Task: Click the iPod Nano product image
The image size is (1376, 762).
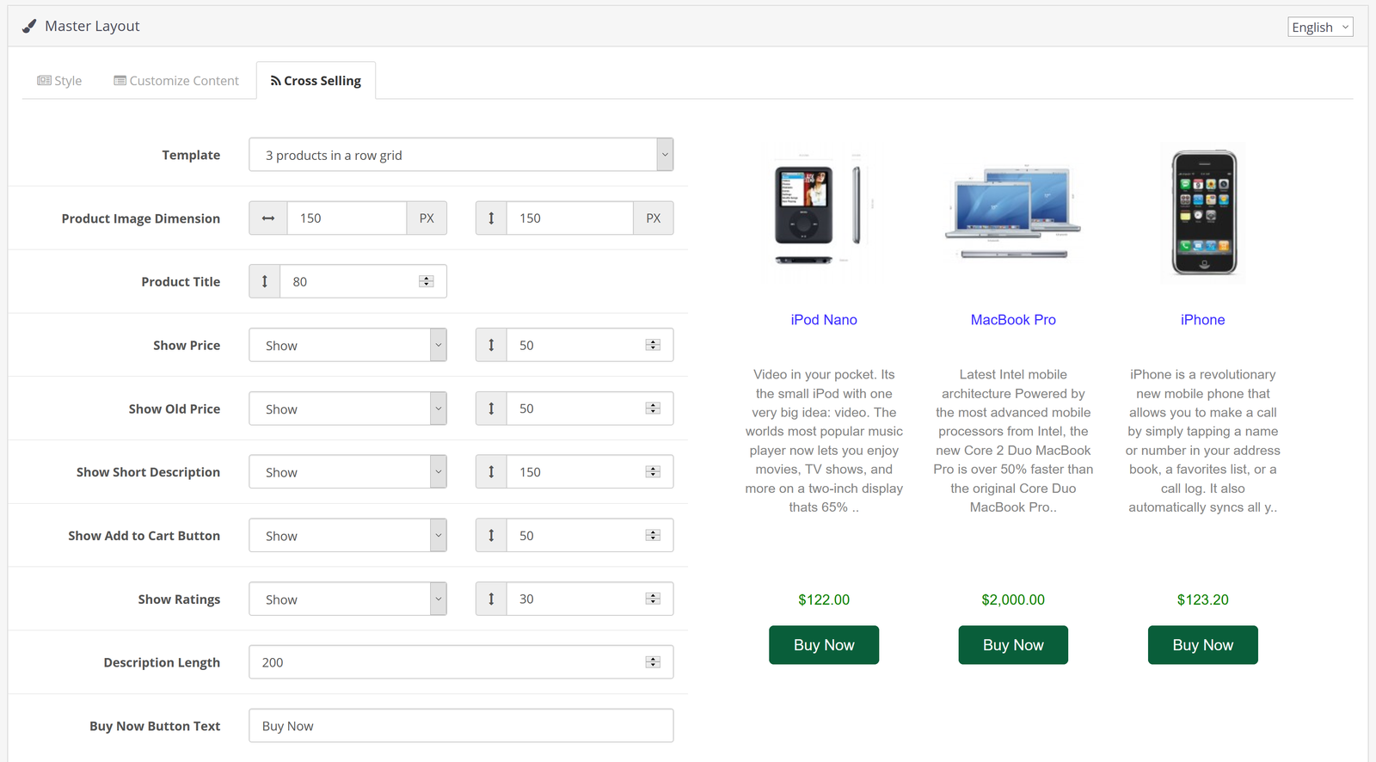Action: tap(824, 213)
